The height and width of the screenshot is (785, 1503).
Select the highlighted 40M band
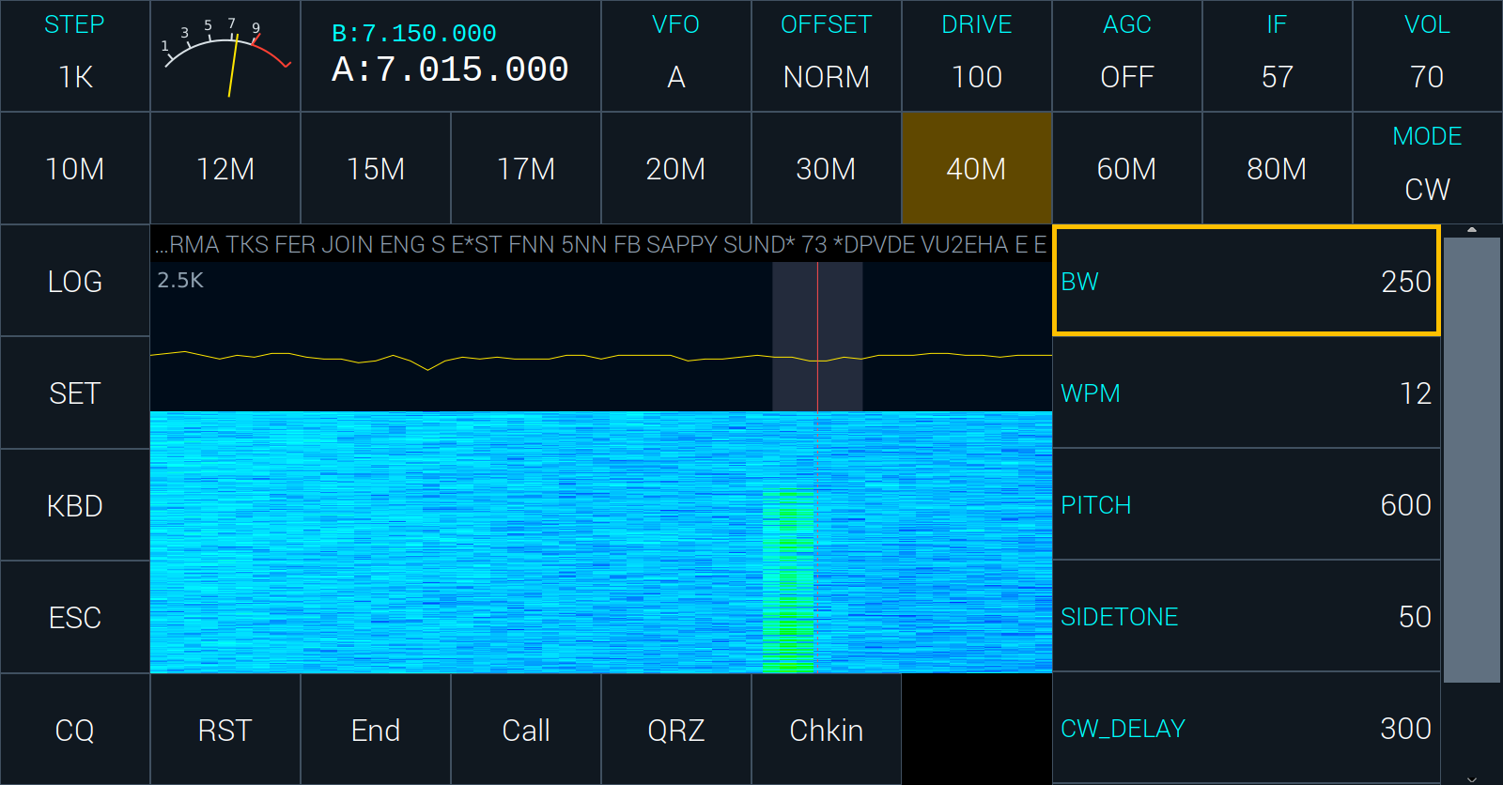(x=977, y=168)
